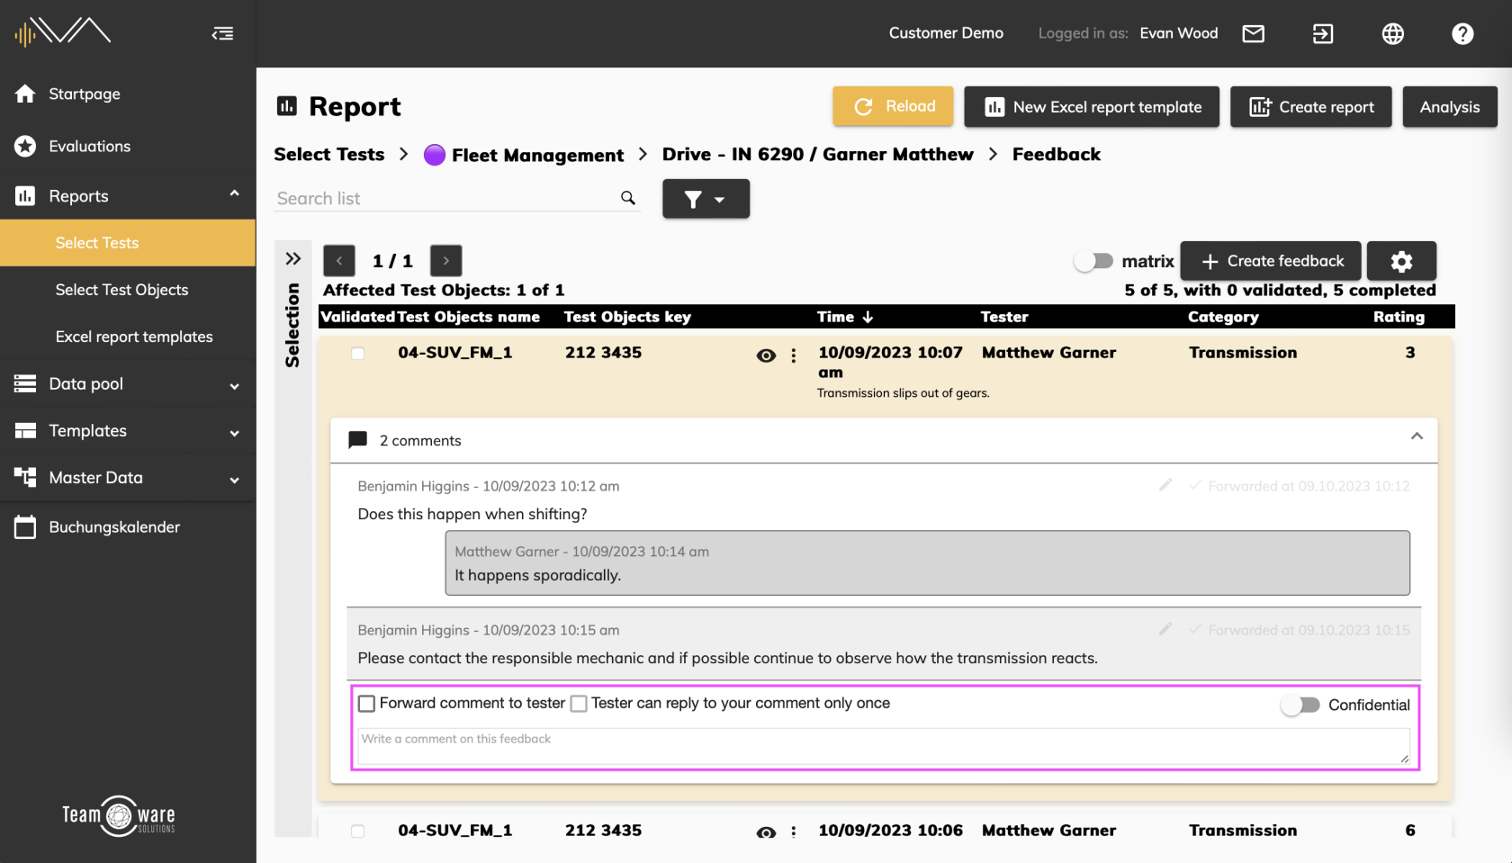Check Forward comment to tester
The height and width of the screenshot is (863, 1512).
pos(366,704)
